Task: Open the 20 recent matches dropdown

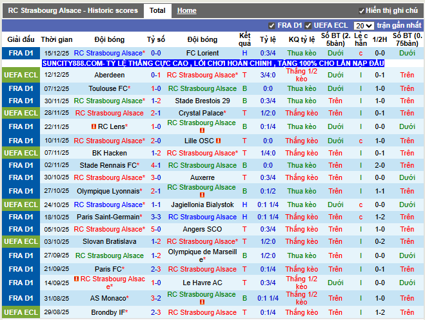Action: click(x=364, y=26)
